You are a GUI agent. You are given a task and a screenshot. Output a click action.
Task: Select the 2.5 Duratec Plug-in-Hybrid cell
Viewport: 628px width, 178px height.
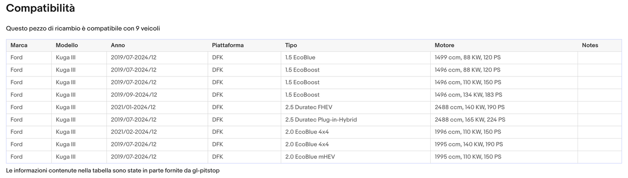(321, 120)
